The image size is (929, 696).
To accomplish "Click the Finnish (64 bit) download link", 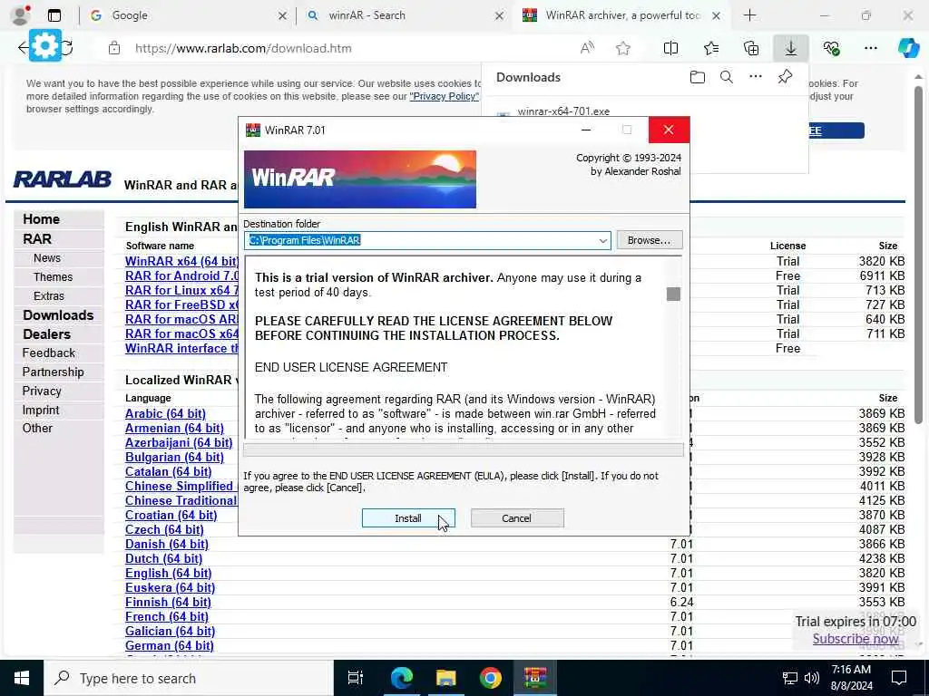I will tap(168, 602).
